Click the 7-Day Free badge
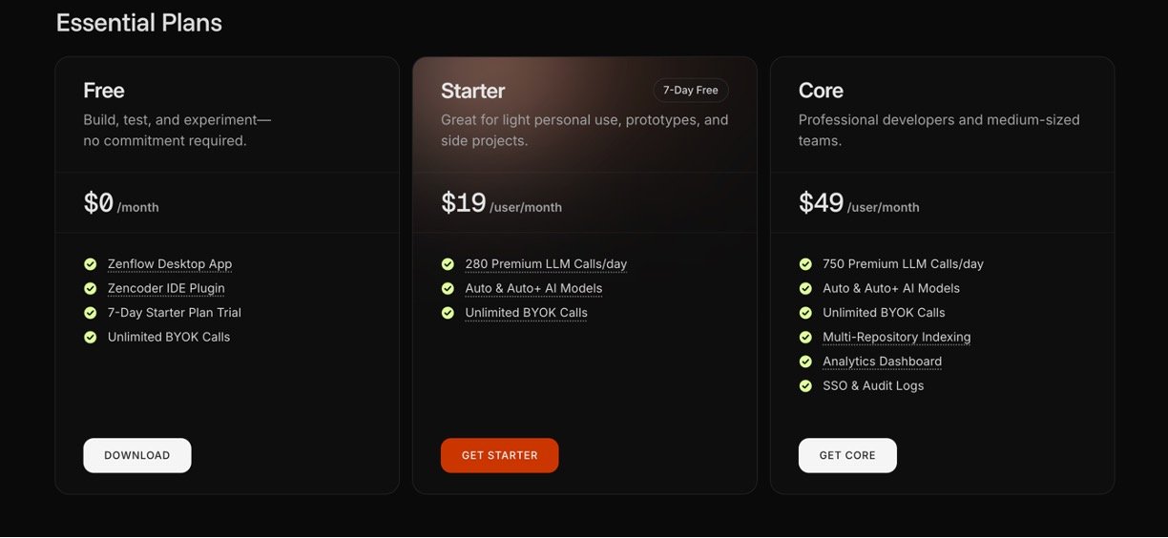This screenshot has height=538, width=1168. [x=691, y=91]
